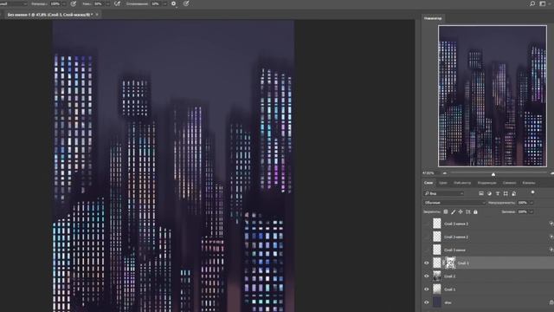
Task: Hide the Слой 2 layer eye
Action: pyautogui.click(x=427, y=276)
